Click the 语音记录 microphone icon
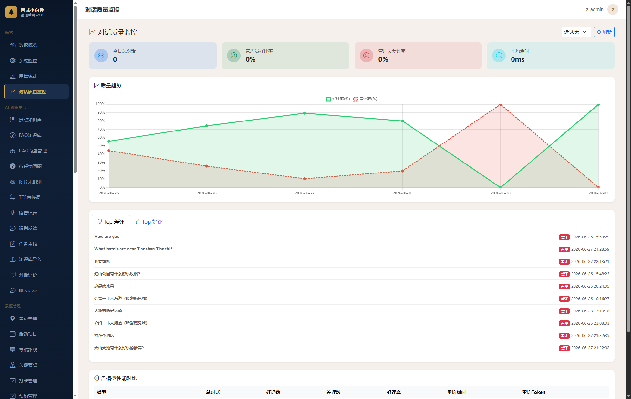 coord(13,213)
